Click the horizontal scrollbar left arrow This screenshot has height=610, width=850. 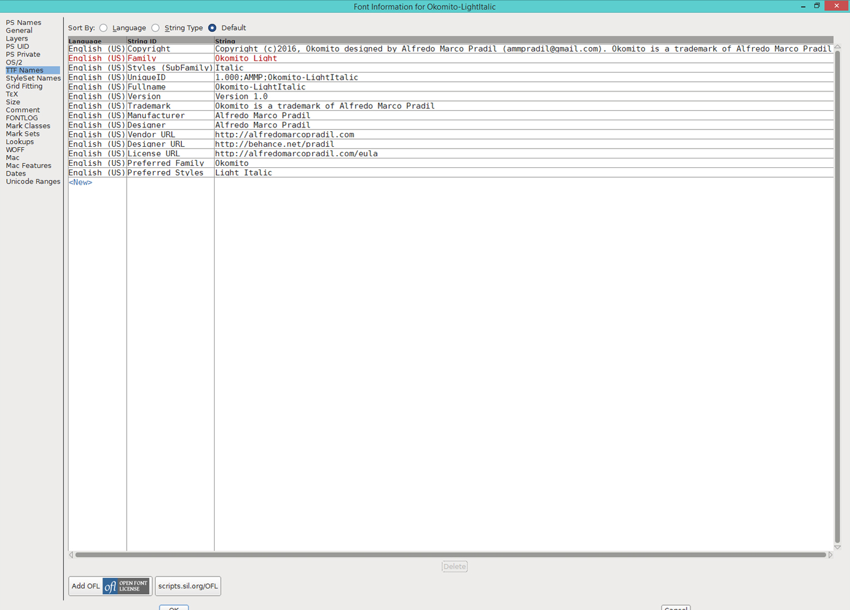coord(71,555)
